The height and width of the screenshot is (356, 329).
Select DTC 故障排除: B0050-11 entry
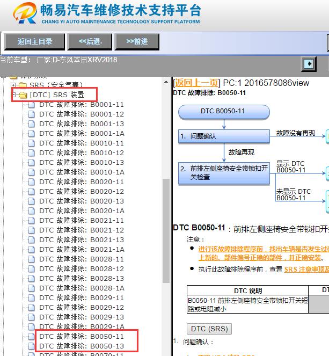pyautogui.click(x=82, y=336)
